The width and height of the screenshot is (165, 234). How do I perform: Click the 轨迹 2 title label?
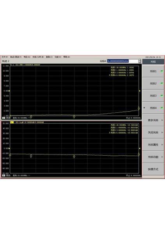click(x=6, y=61)
